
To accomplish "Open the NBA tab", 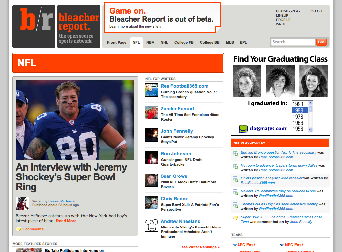I will (150, 42).
